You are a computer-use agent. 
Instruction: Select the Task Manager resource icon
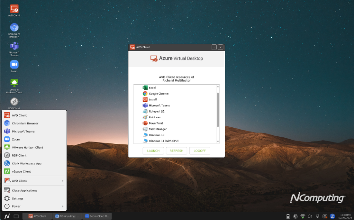[x=145, y=129]
